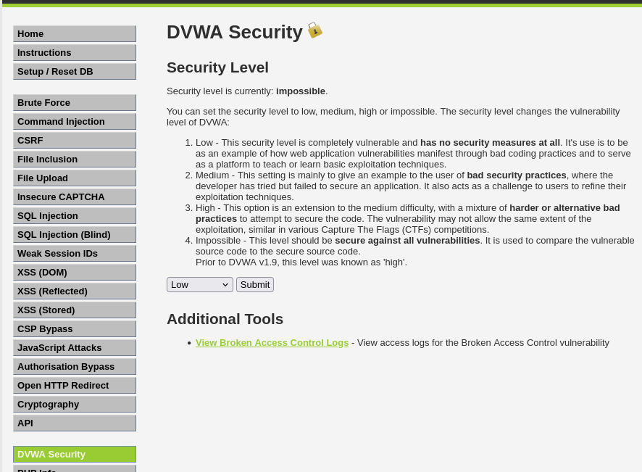
Task: Expand the security level dropdown showing Low
Action: tap(200, 285)
